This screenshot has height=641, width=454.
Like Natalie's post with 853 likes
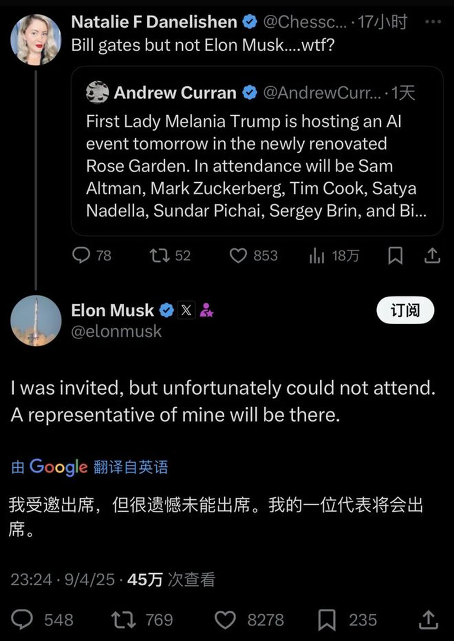(x=254, y=256)
